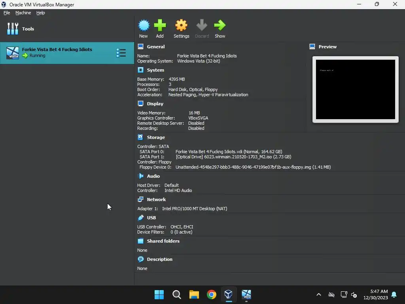Click the optical drive 6023.winmain iso entry

tap(233, 157)
